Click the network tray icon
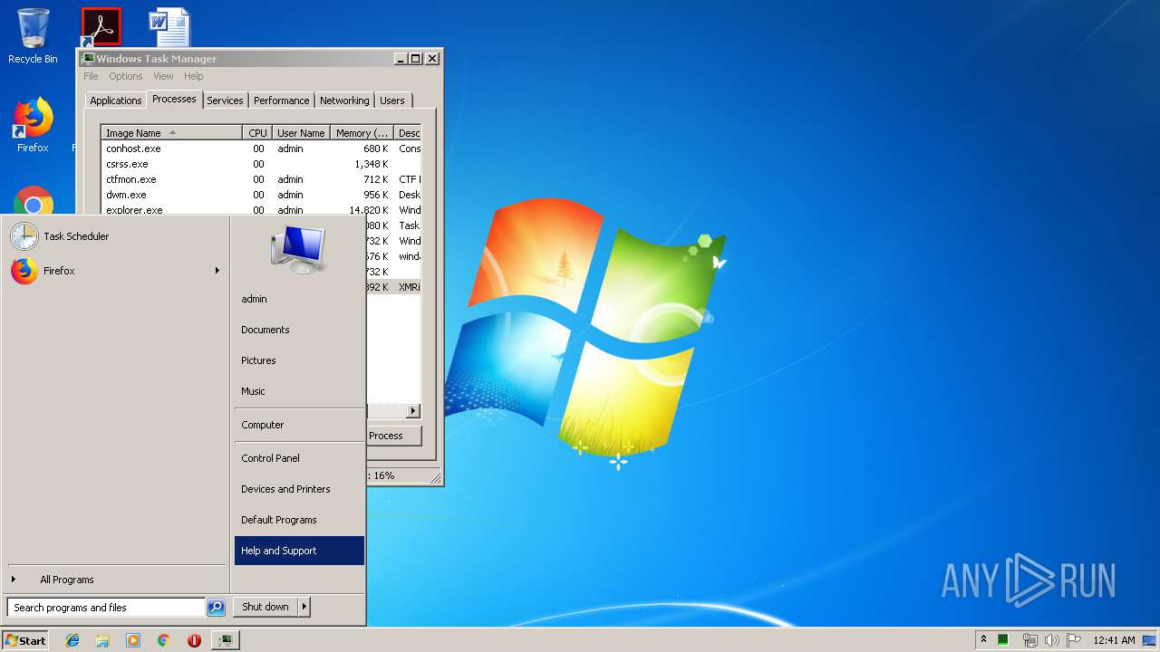Image resolution: width=1160 pixels, height=652 pixels. [x=1029, y=640]
